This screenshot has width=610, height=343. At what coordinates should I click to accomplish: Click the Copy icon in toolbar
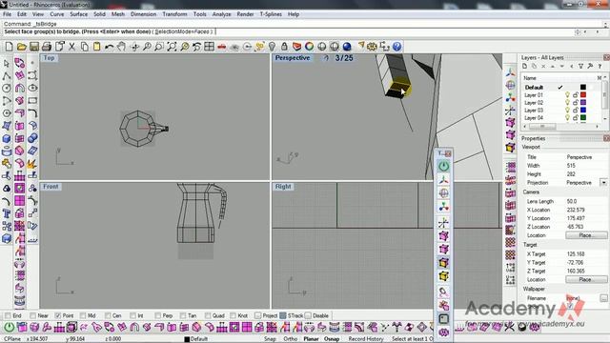pos(84,47)
